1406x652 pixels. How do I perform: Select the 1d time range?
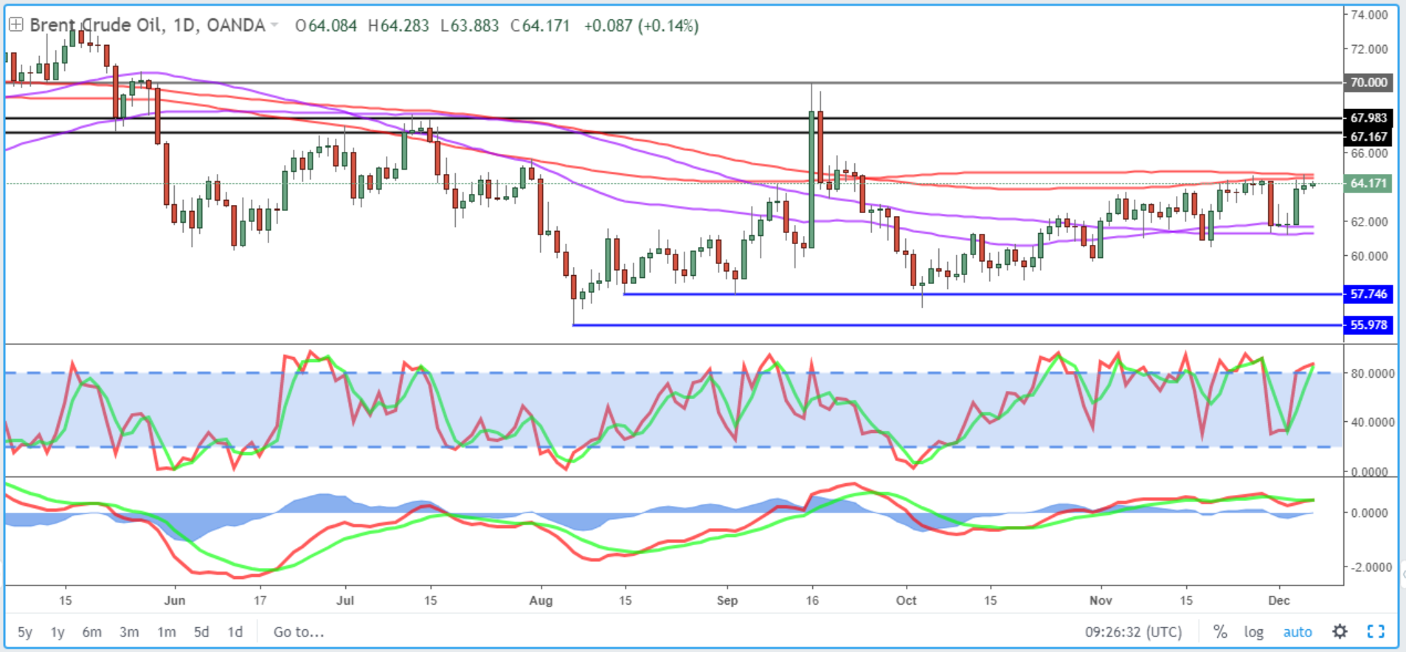(x=235, y=632)
